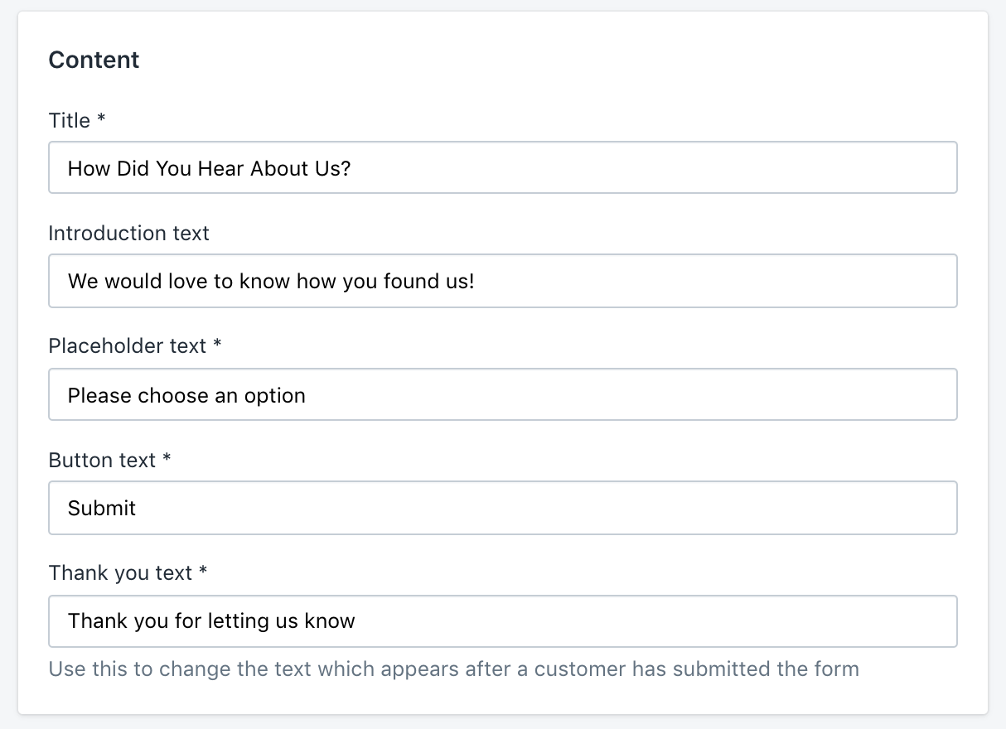
Task: Click the 'Title' field label
Action: [x=70, y=121]
